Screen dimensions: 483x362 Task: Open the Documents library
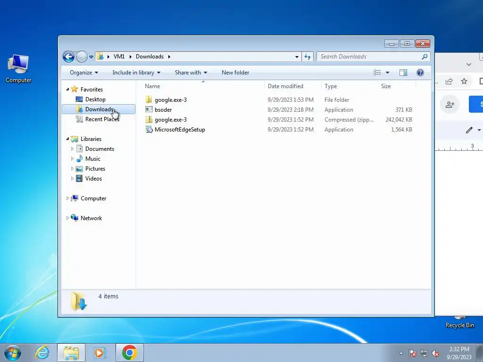[x=100, y=149]
